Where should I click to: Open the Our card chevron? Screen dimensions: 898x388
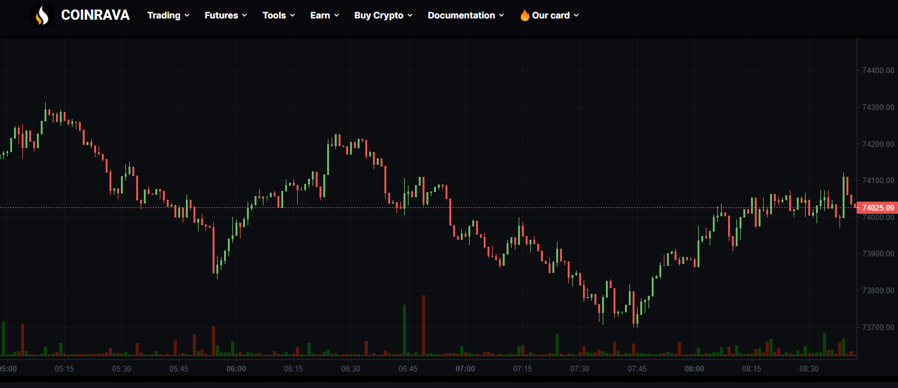pos(576,15)
